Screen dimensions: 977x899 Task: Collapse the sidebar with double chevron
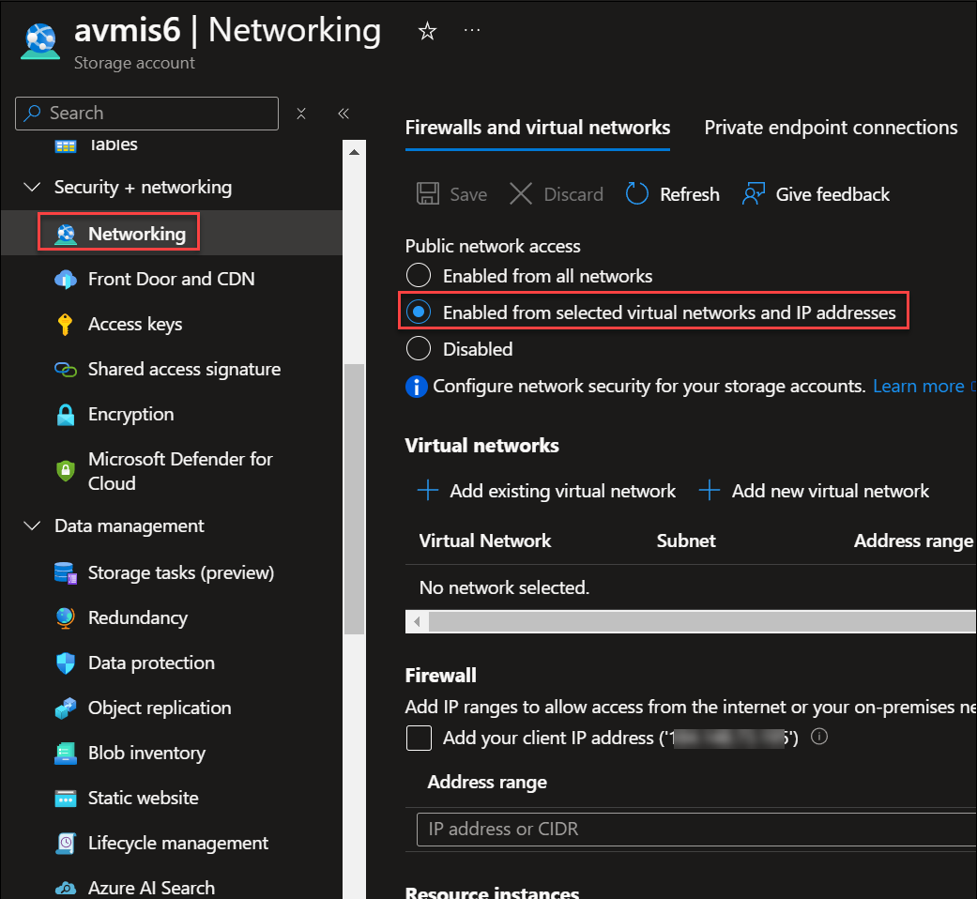[x=343, y=114]
